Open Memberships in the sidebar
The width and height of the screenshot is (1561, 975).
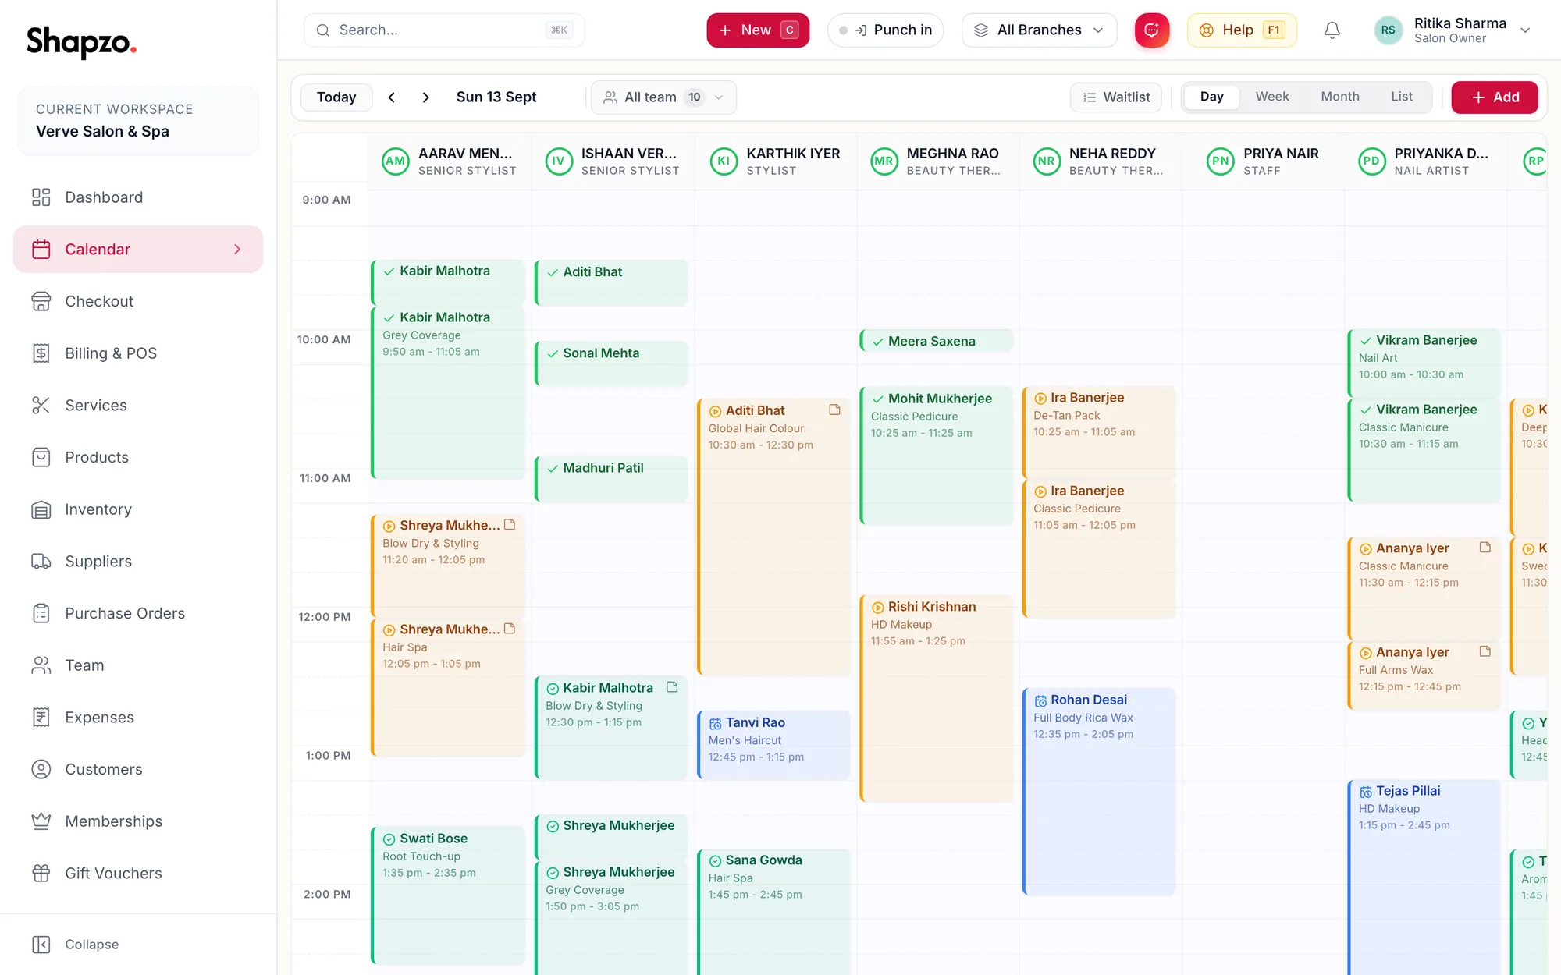(x=138, y=821)
